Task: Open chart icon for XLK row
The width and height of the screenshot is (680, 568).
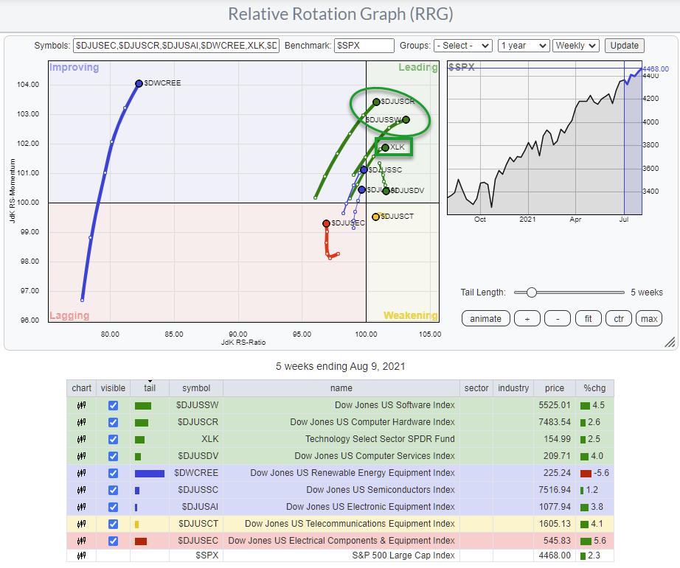Action: pyautogui.click(x=81, y=439)
